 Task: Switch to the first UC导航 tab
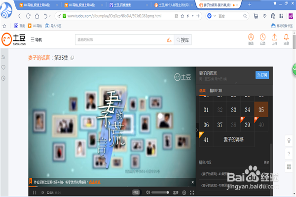(37, 5)
